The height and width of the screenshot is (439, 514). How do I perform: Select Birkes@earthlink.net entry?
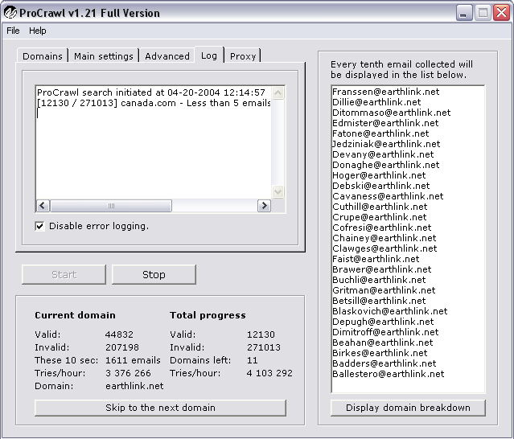tap(380, 353)
